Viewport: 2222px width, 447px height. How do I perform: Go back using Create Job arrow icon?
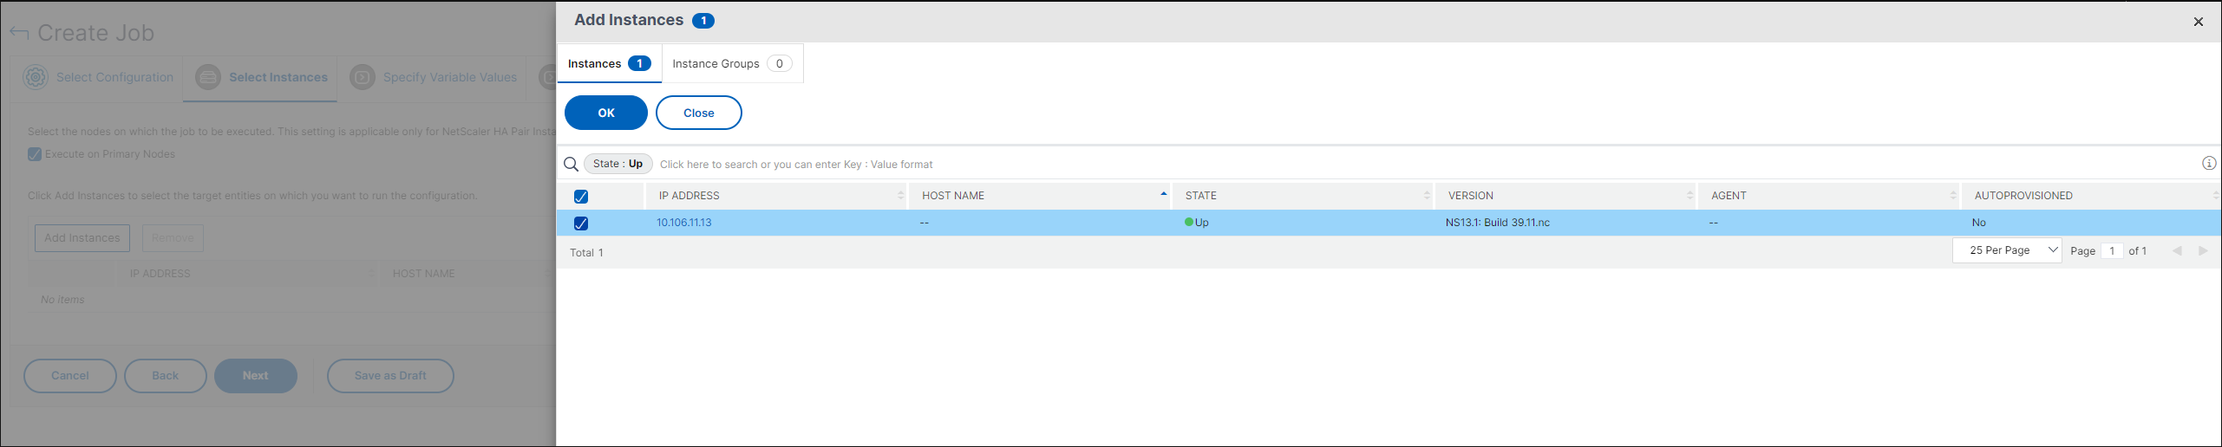(19, 33)
